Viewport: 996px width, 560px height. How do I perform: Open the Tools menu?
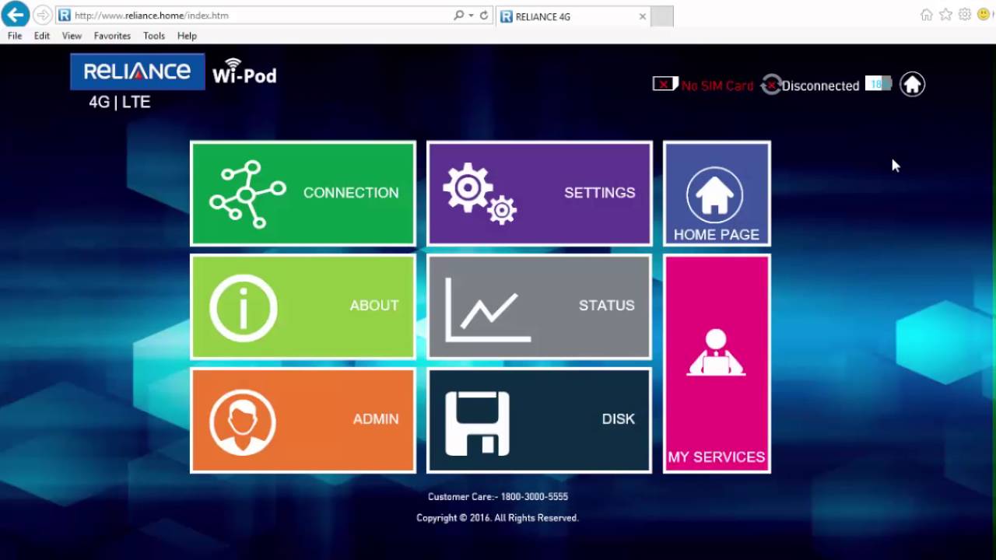click(x=154, y=36)
